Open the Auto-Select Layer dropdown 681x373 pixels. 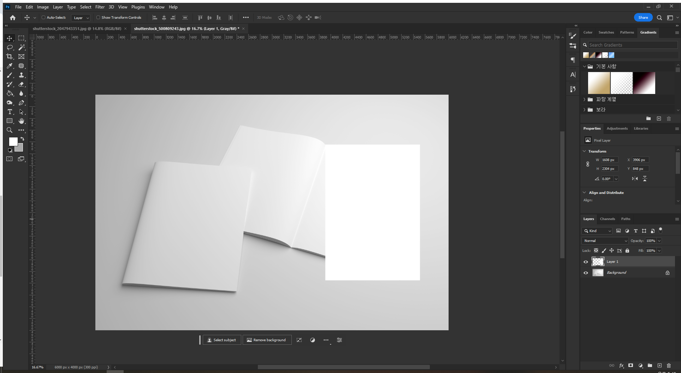tap(81, 18)
